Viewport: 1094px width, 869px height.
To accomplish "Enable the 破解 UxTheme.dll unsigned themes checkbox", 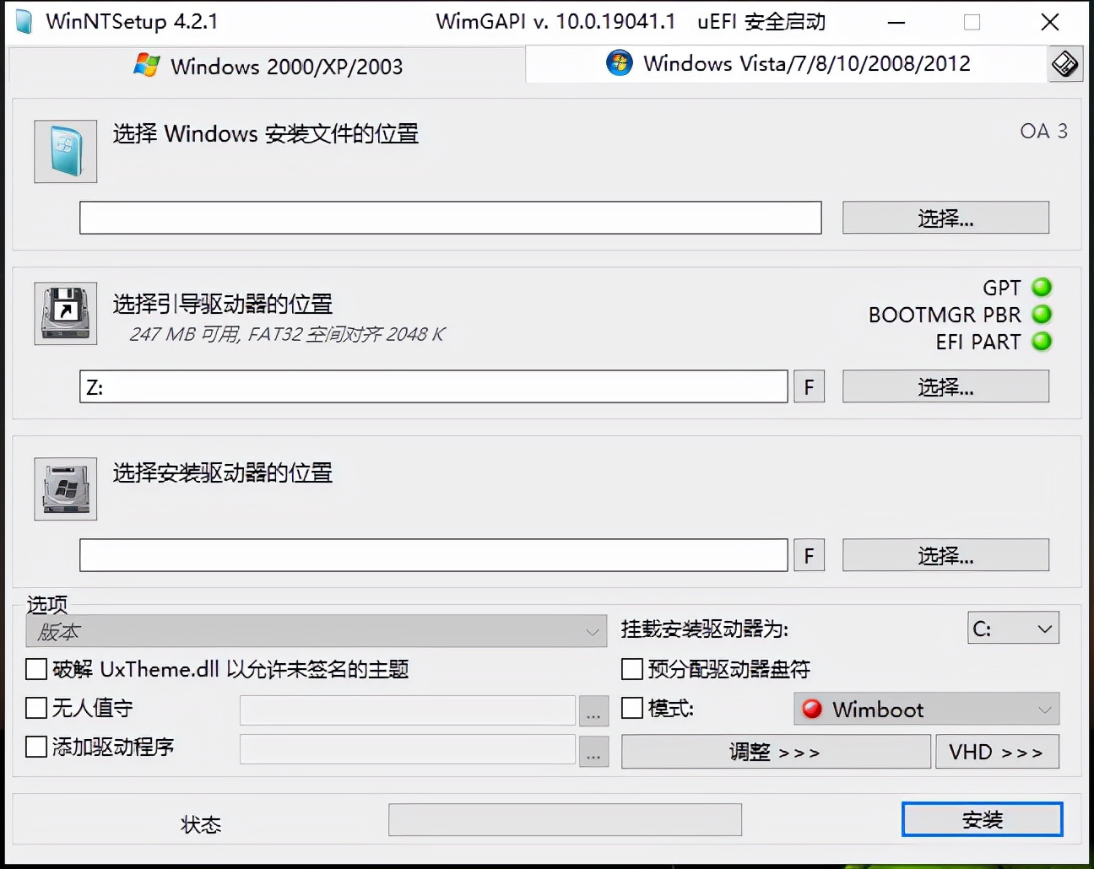I will (x=36, y=669).
